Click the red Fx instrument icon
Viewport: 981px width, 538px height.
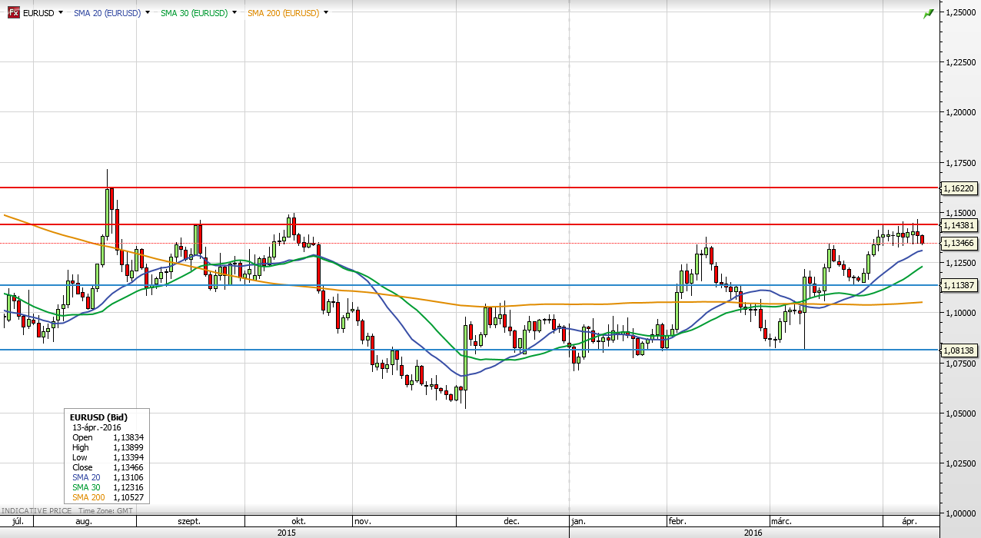click(13, 13)
